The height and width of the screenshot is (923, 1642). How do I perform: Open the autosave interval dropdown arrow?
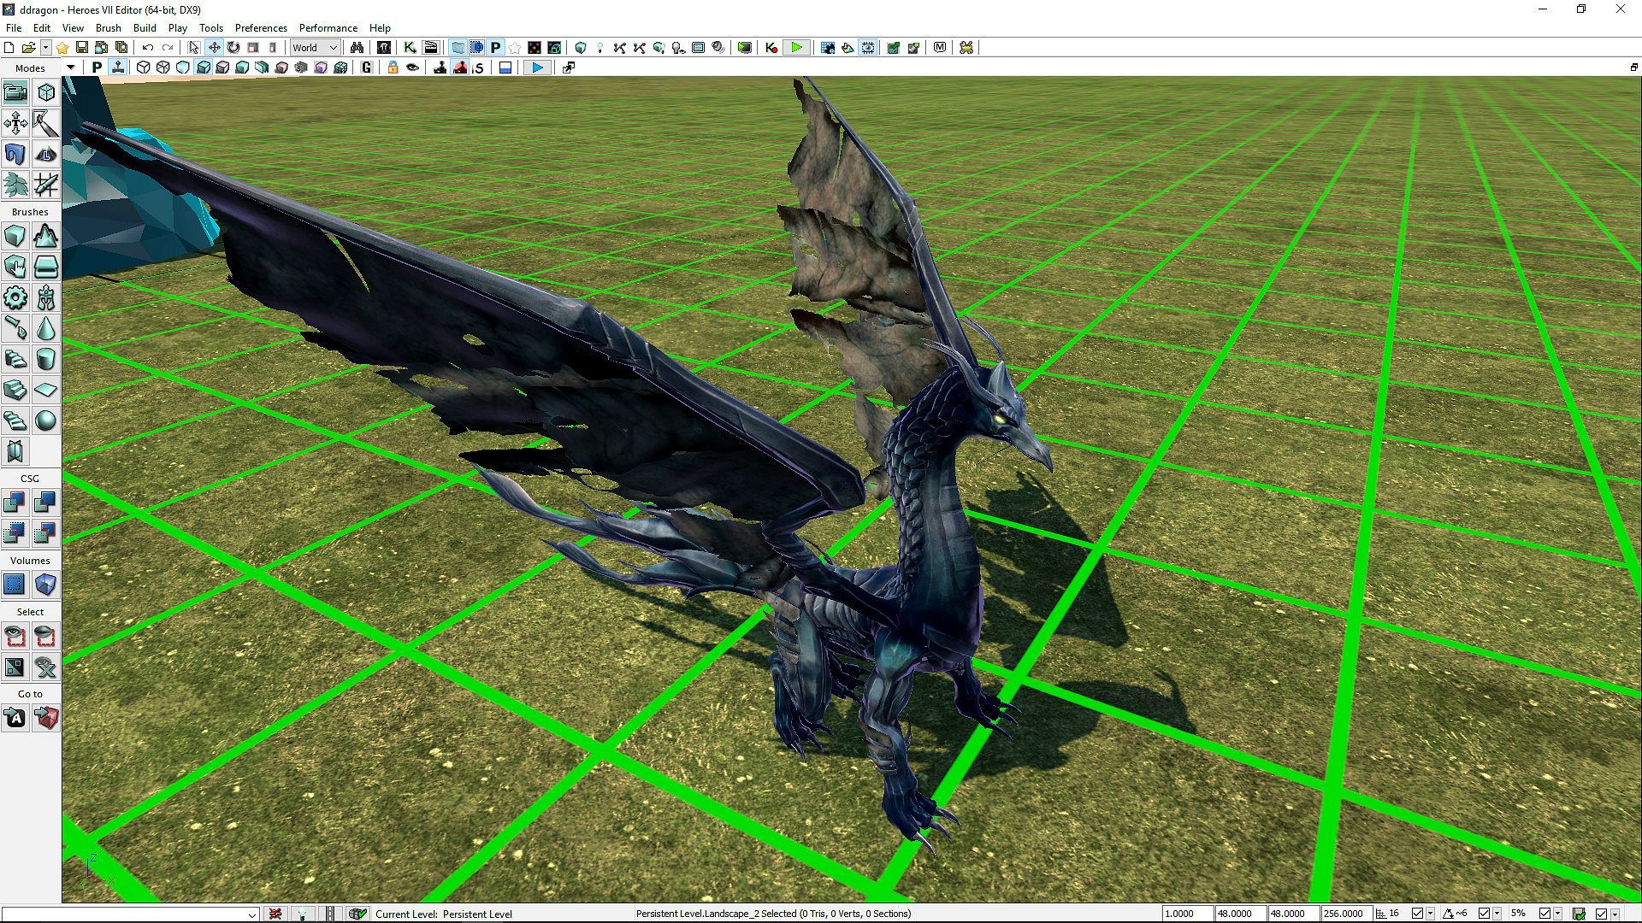coord(1614,914)
